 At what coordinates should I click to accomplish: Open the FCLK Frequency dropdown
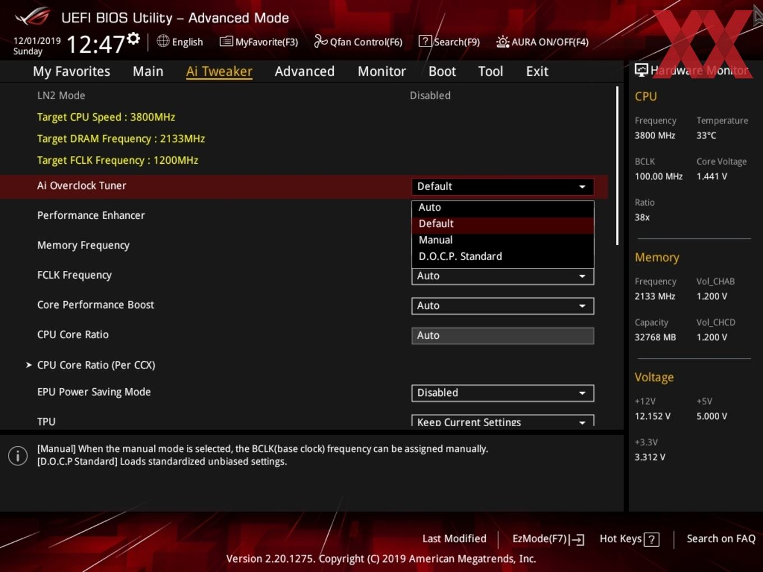503,276
